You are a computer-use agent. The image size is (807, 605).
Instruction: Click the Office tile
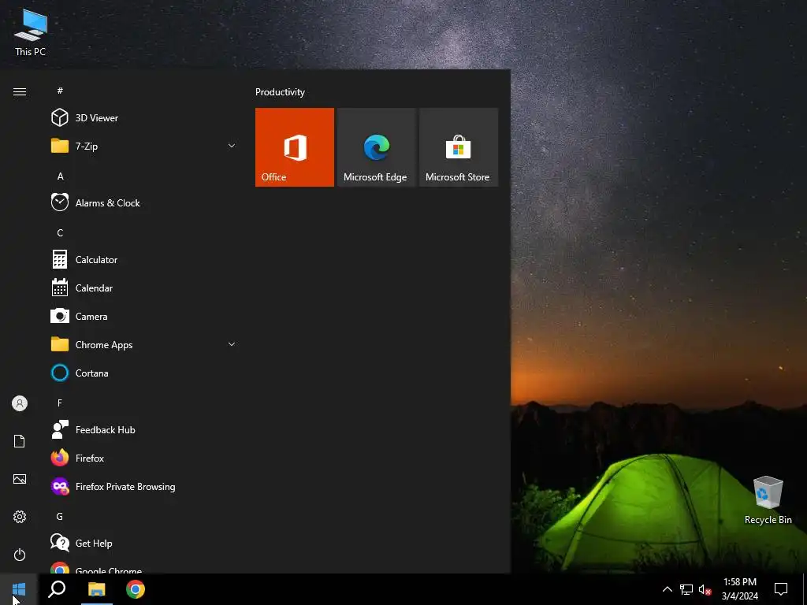click(x=295, y=147)
